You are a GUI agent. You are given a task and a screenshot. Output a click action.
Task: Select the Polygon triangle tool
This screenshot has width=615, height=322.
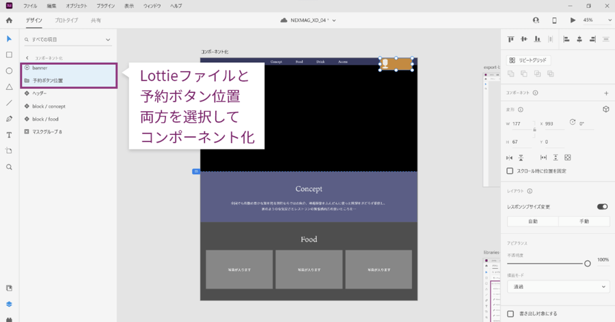tap(9, 87)
